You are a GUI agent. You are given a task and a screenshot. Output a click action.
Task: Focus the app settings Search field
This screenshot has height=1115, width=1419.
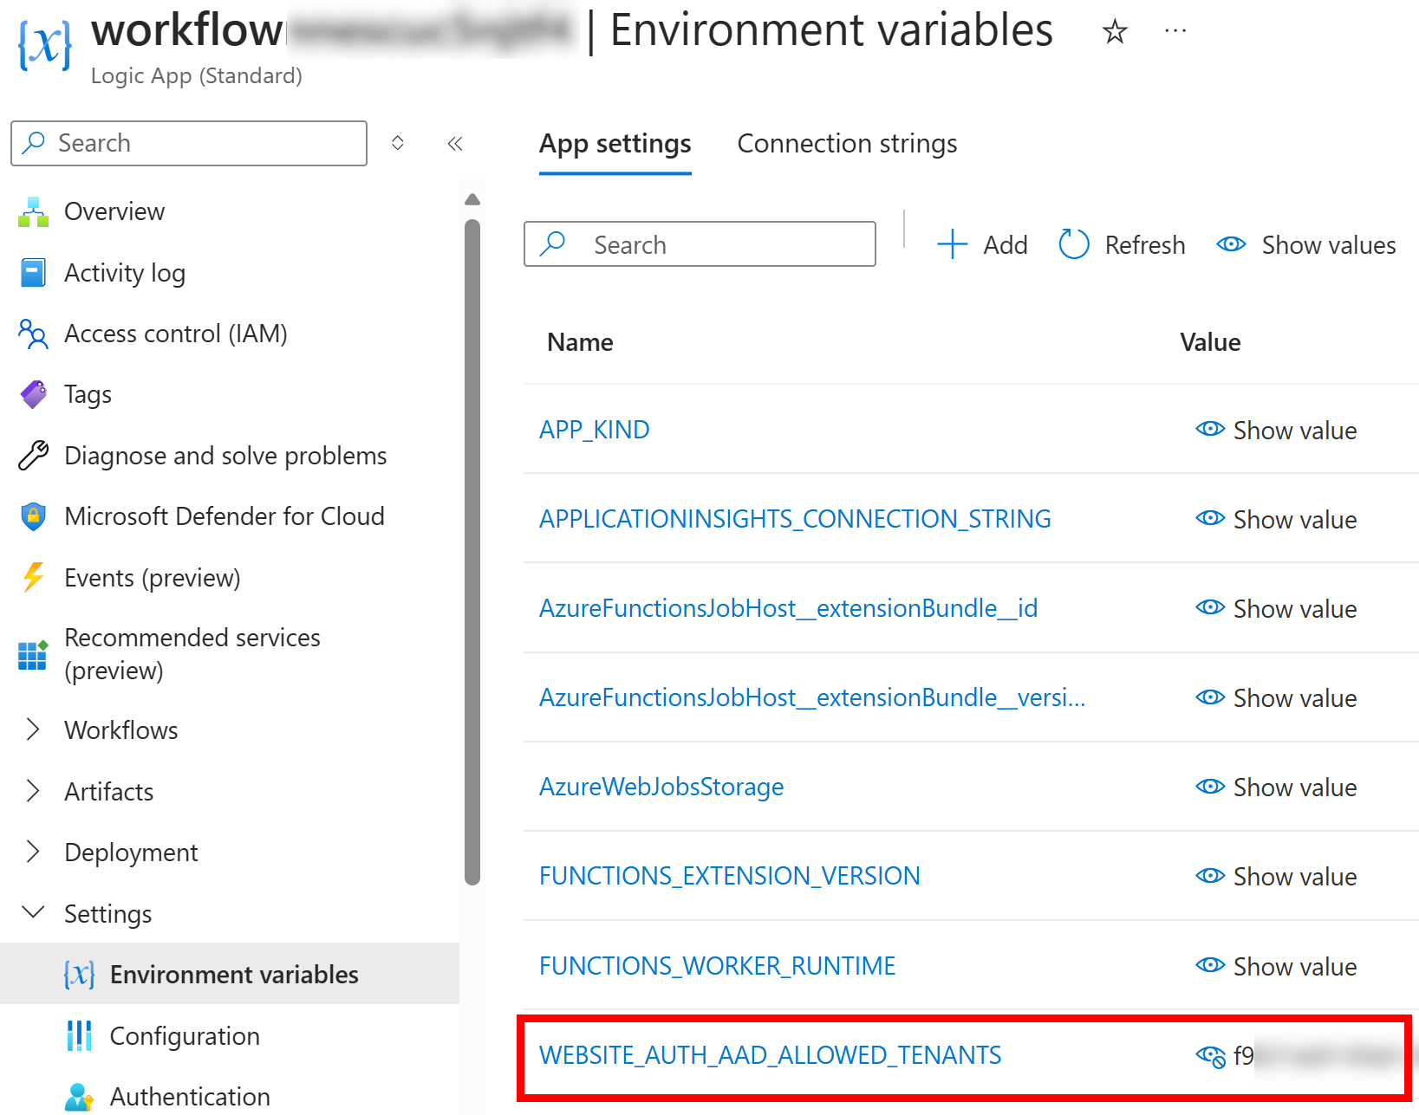pyautogui.click(x=700, y=244)
